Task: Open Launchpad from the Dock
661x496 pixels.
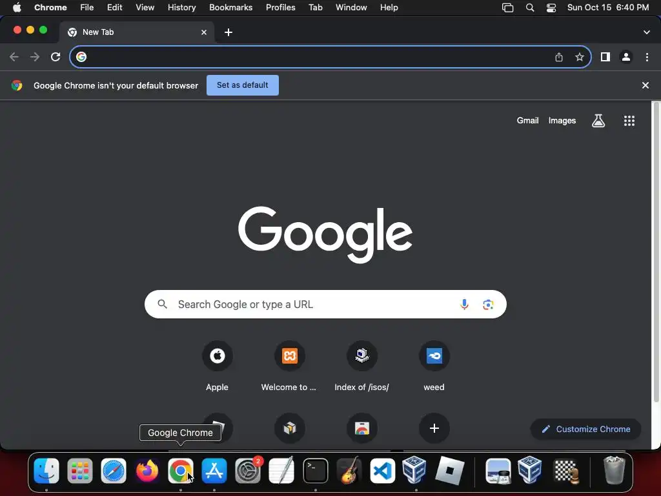Action: (79, 470)
